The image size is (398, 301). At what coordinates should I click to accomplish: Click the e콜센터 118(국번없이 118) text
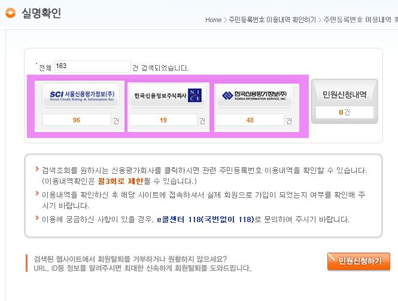pos(205,219)
